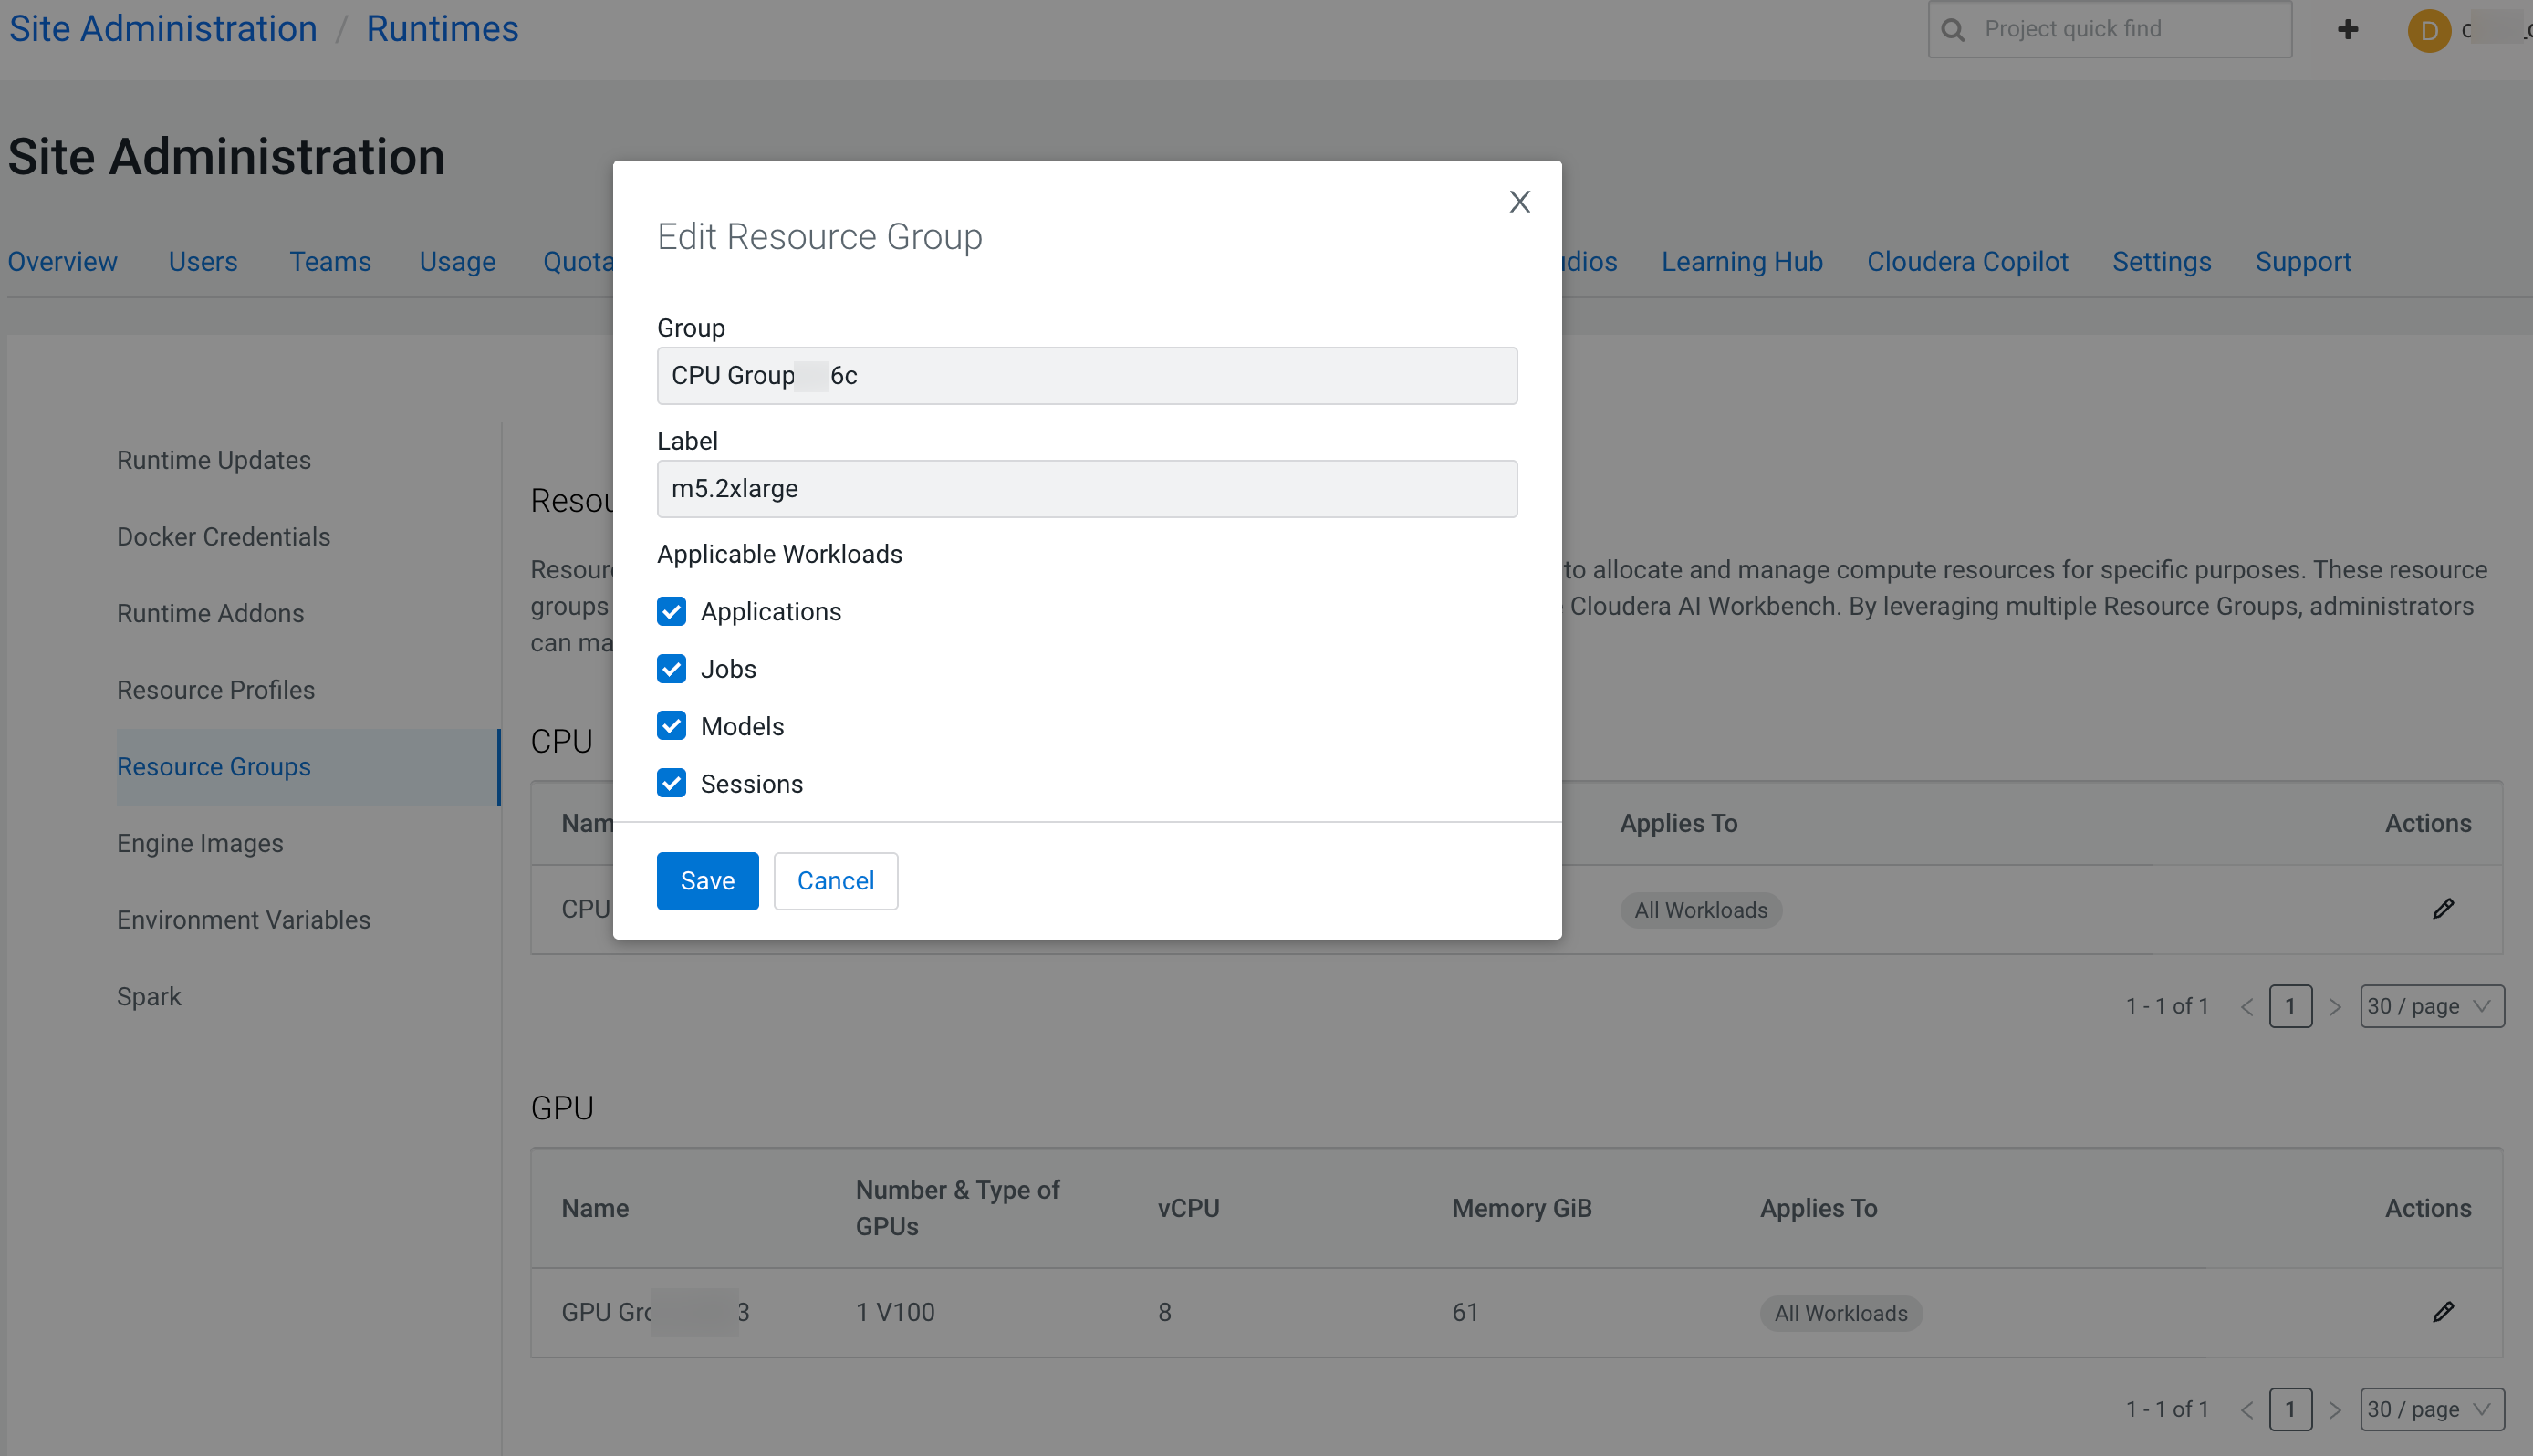Viewport: 2533px width, 1456px height.
Task: Click the edit pencil for CPU group
Action: click(2442, 908)
